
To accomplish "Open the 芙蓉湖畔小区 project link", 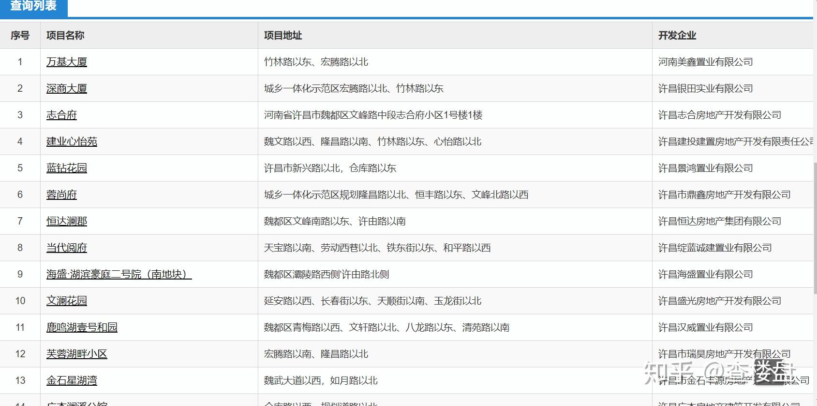I will 77,354.
